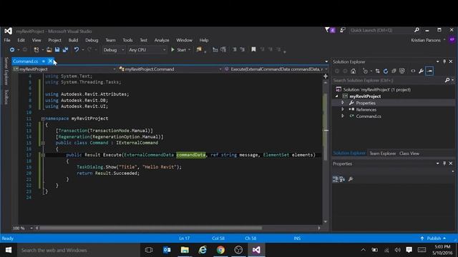The height and width of the screenshot is (257, 458).
Task: Expand the References node in Solution Explorer
Action: [343, 109]
